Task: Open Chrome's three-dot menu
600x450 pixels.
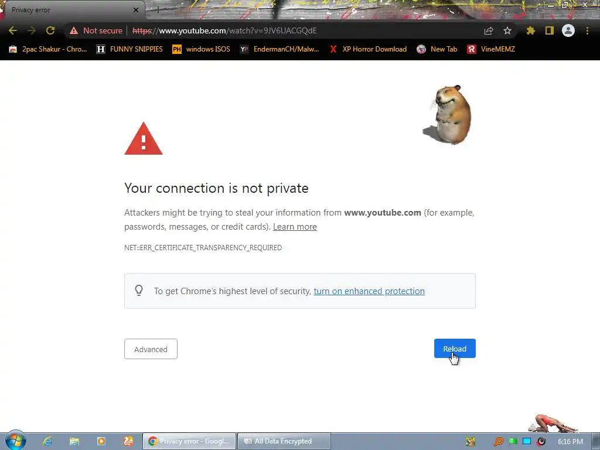Action: click(x=587, y=30)
